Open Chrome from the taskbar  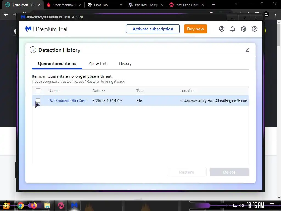pyautogui.click(x=20, y=206)
